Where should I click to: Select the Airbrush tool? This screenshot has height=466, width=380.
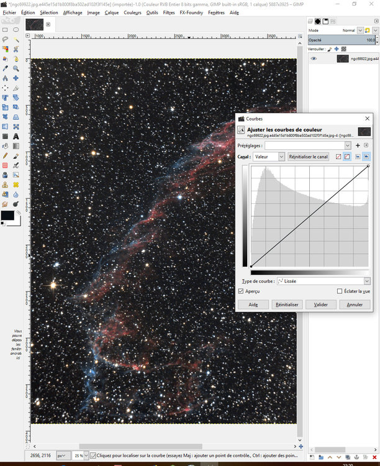16,165
